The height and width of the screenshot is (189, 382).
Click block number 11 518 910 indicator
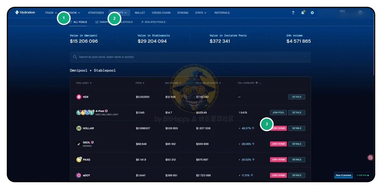363,175
